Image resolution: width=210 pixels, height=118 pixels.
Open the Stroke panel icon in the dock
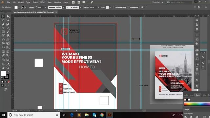[x=197, y=35]
